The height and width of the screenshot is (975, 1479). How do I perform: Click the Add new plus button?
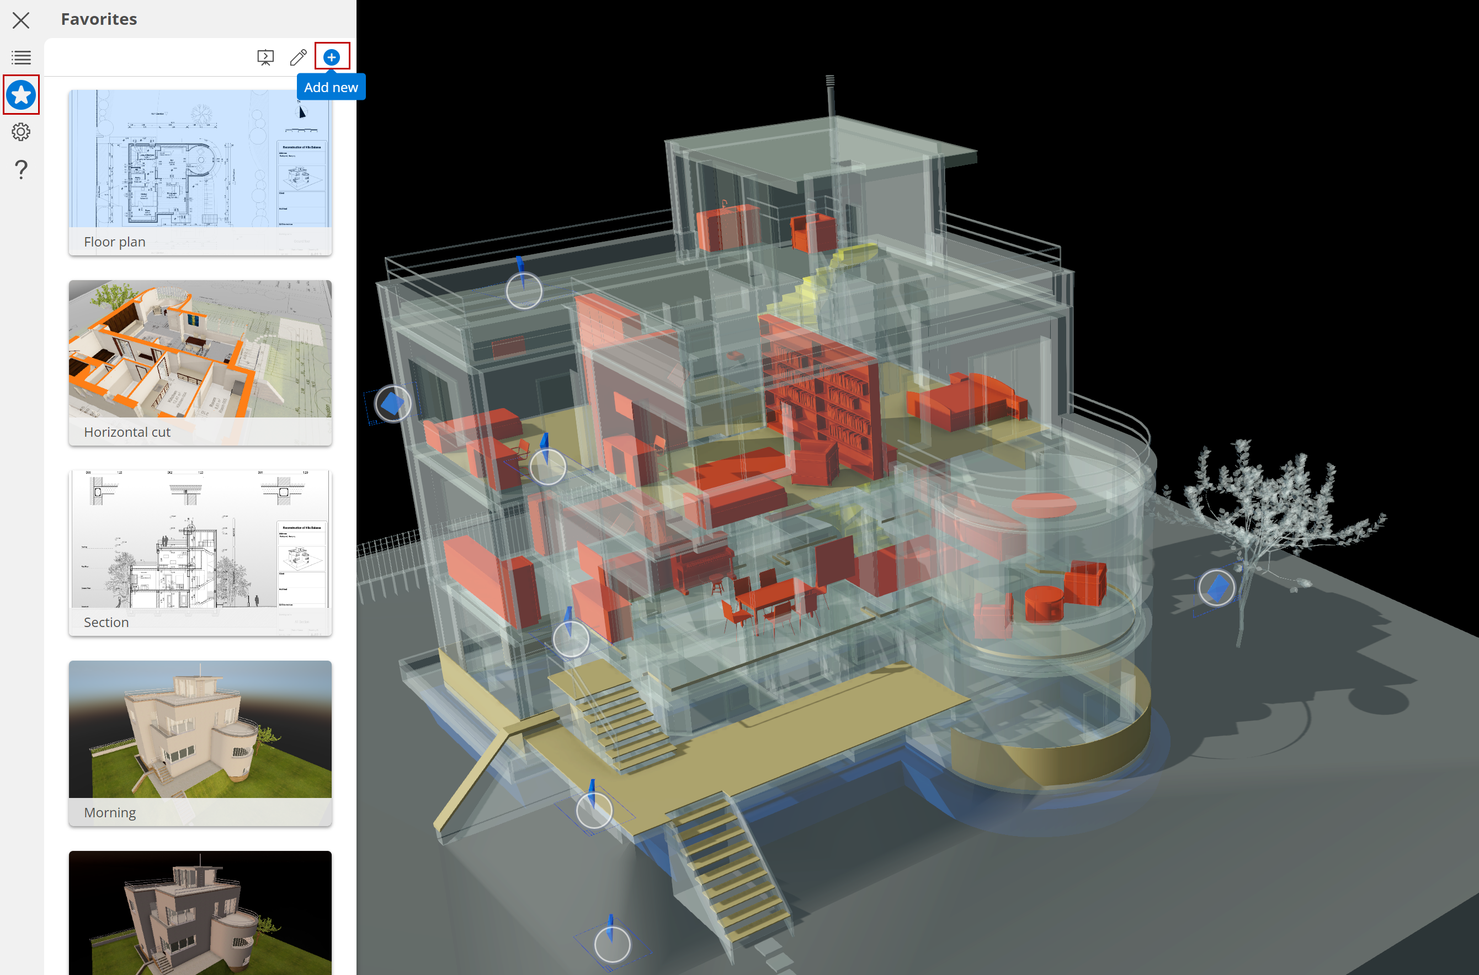[x=332, y=57]
